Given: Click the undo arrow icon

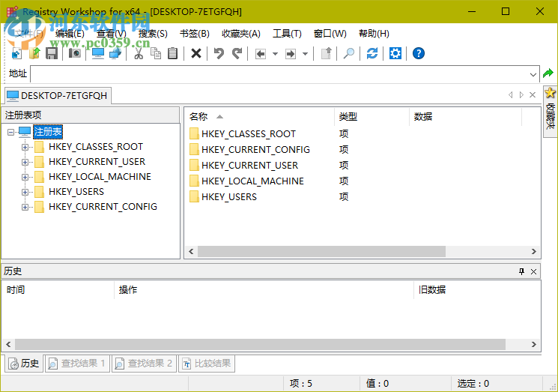Looking at the screenshot, I should [x=219, y=54].
